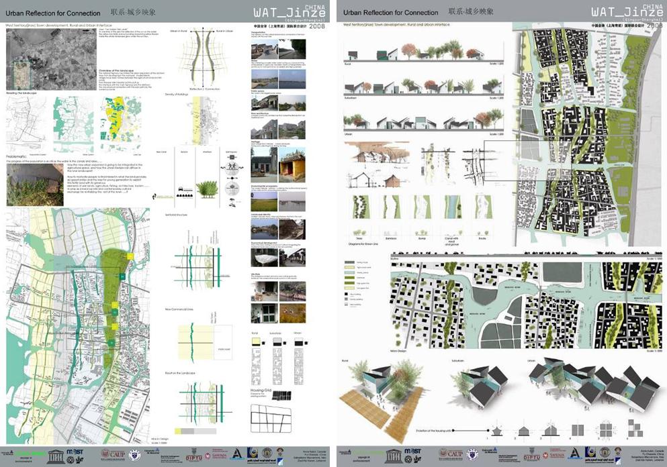Select the Suburban 3D housing model render

click(x=481, y=385)
